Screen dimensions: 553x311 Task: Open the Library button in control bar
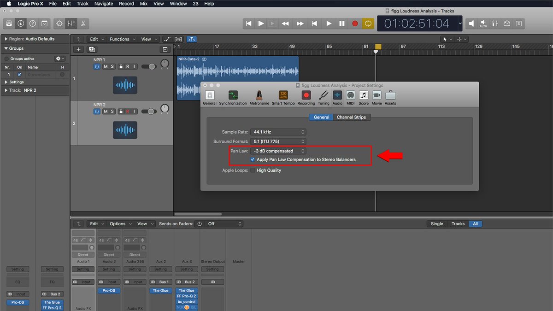pyautogui.click(x=9, y=23)
